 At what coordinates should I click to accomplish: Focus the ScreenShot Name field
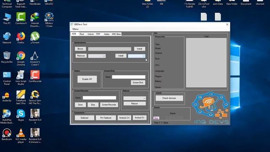click(x=129, y=77)
